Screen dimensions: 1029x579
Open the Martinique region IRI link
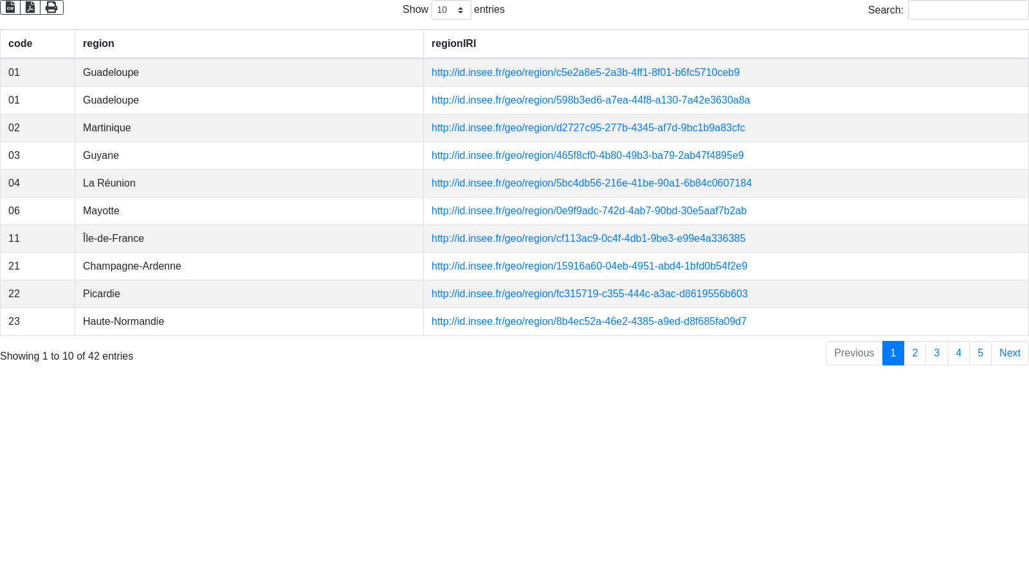coord(588,128)
